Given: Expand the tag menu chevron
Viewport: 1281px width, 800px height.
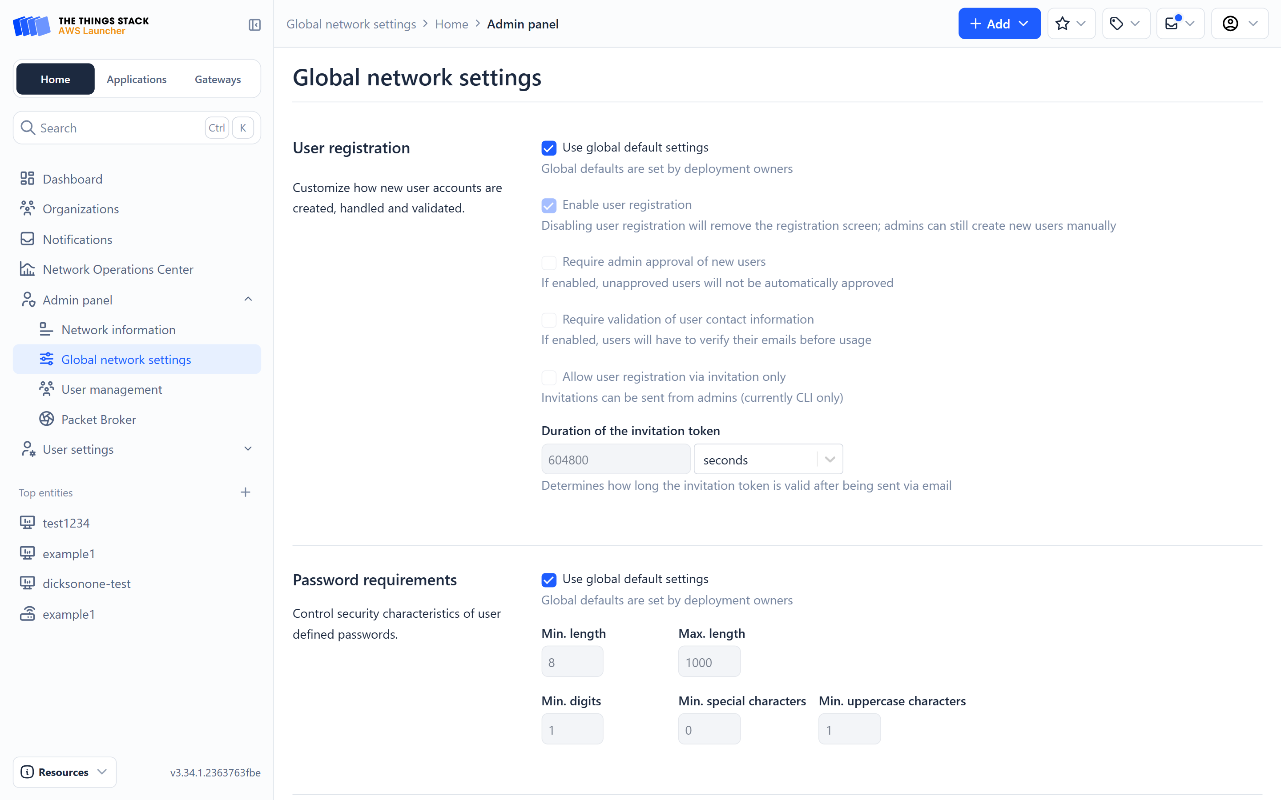Looking at the screenshot, I should click(1136, 24).
